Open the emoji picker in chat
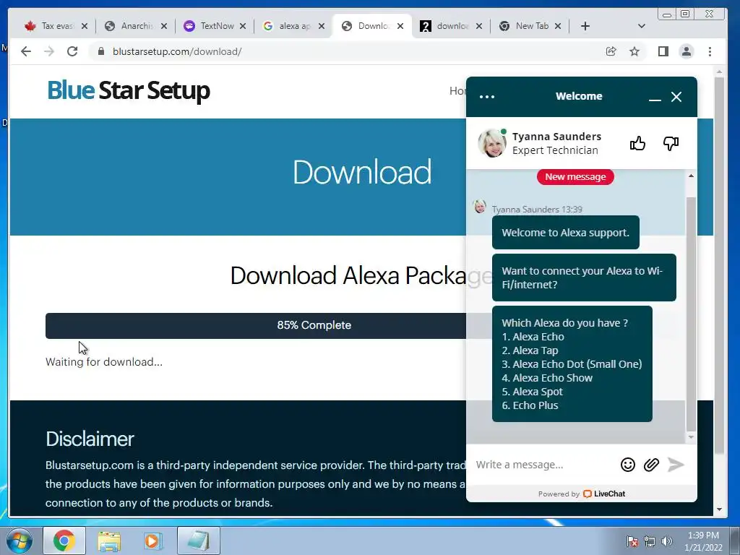The width and height of the screenshot is (740, 555). 628,465
